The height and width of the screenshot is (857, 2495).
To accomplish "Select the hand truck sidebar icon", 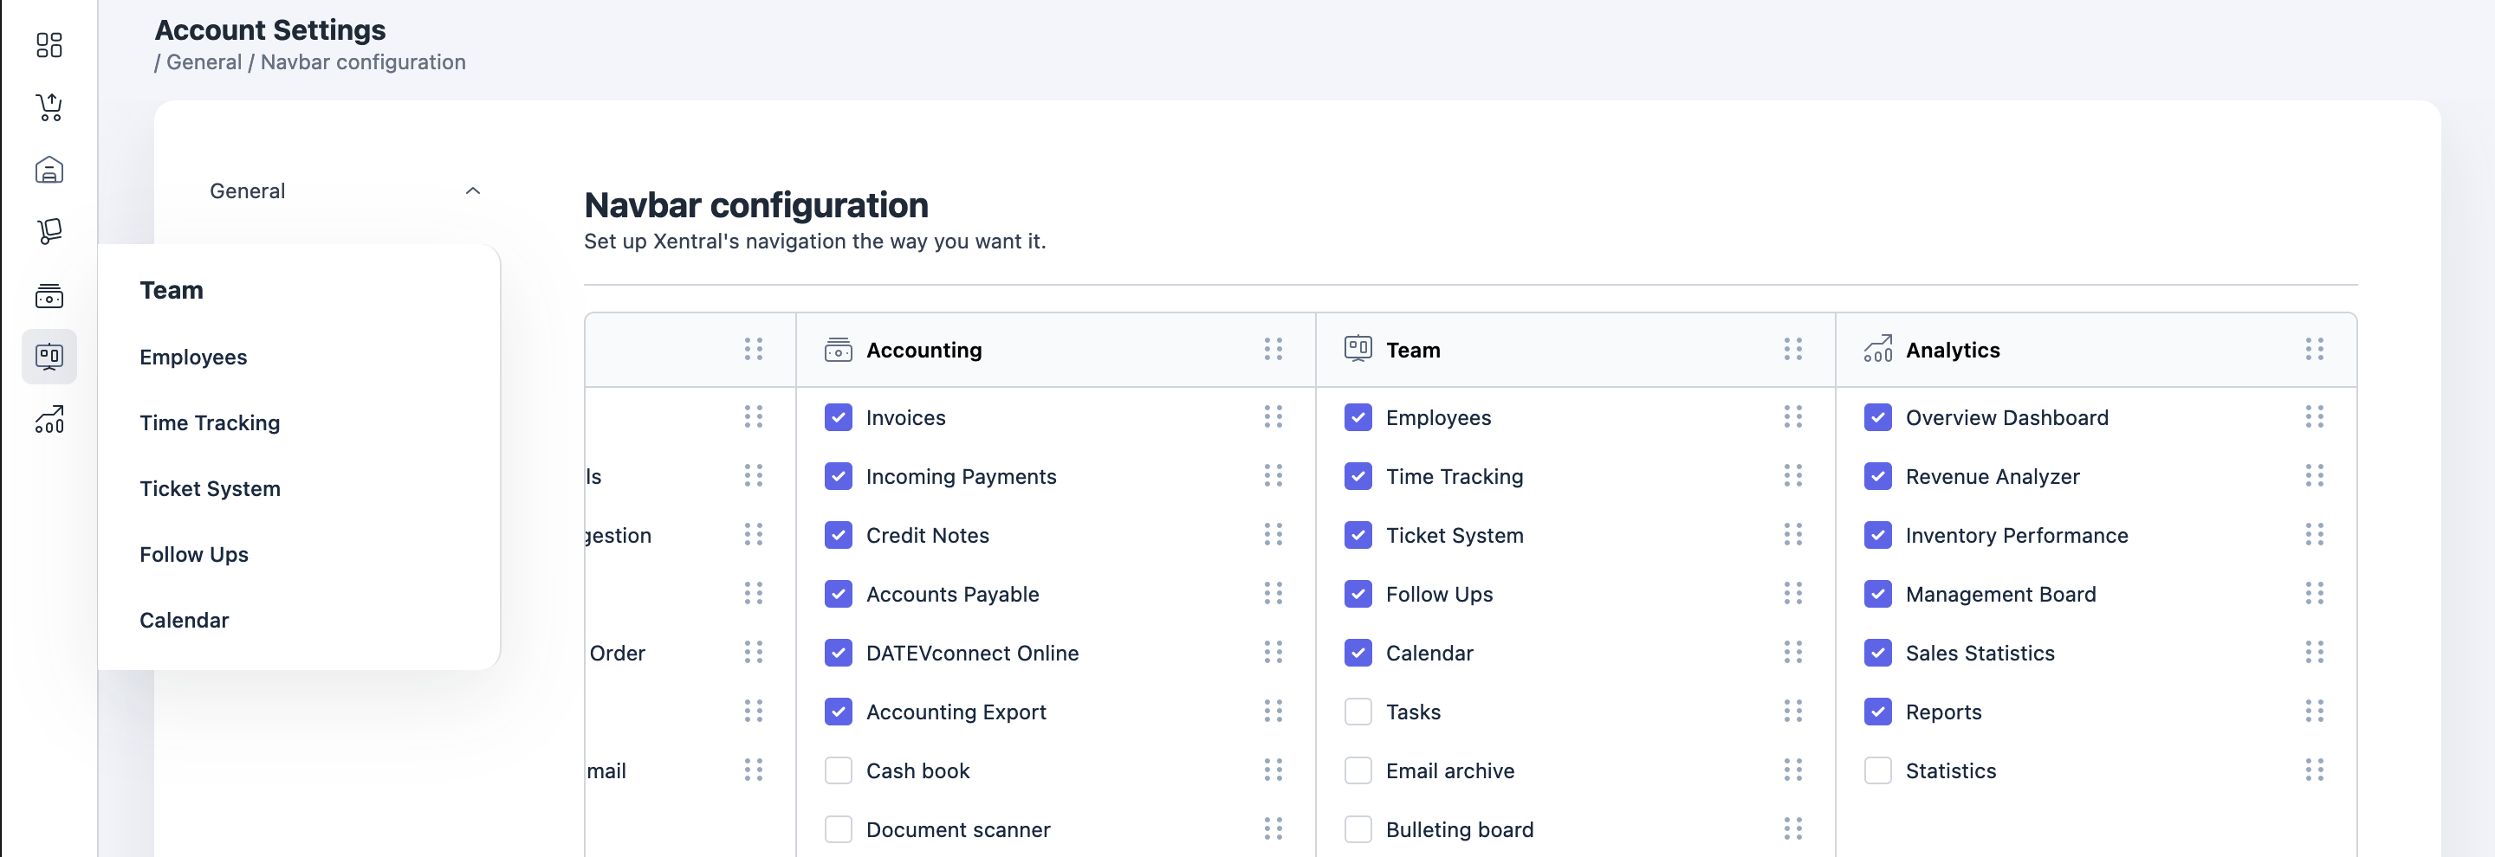I will (x=49, y=231).
